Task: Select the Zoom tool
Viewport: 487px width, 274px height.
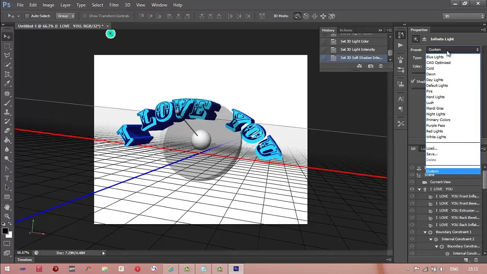Action: (x=7, y=216)
